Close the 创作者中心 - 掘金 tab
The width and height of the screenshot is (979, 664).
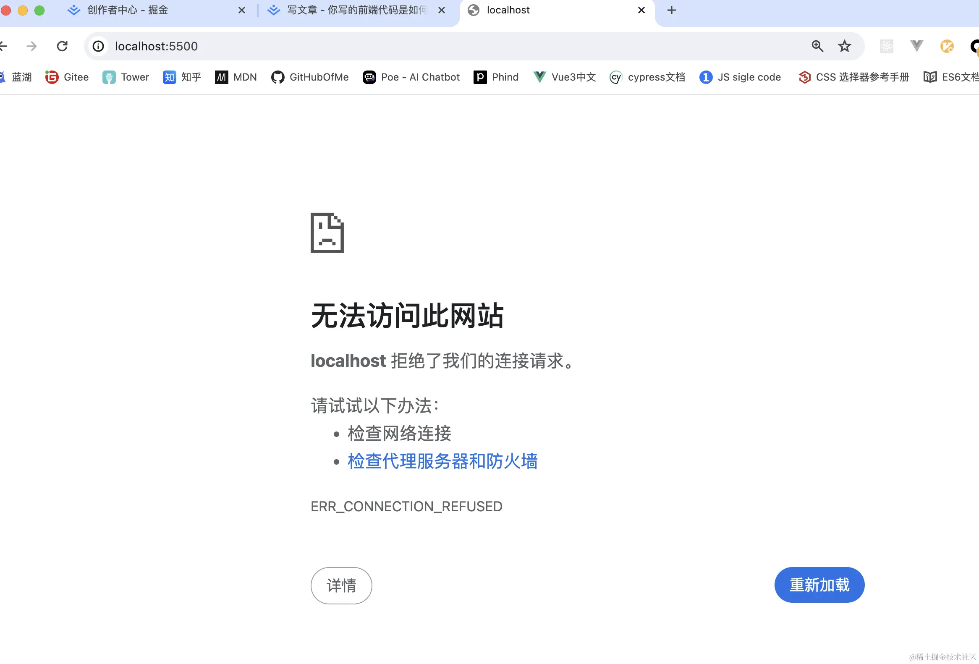242,10
